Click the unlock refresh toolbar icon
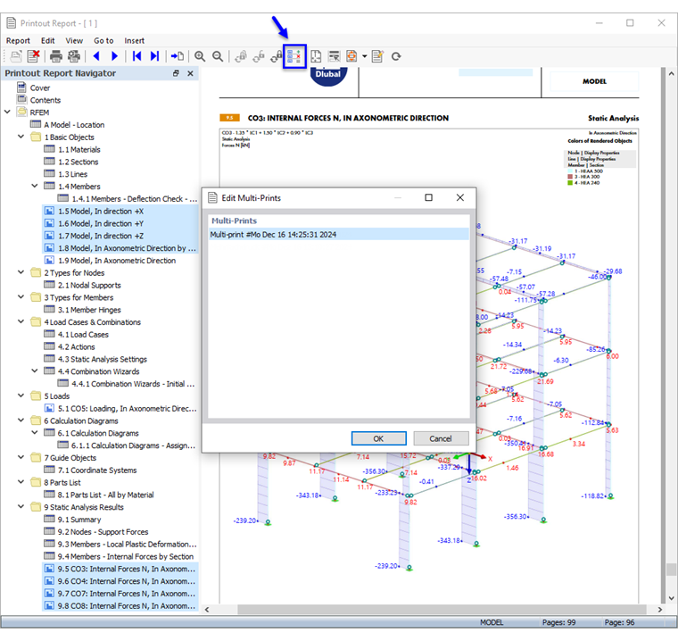Screen dimensions: 678x641 pos(259,56)
